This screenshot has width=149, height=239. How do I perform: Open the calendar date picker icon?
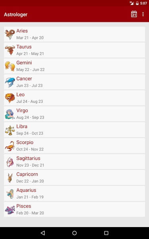pyautogui.click(x=134, y=14)
